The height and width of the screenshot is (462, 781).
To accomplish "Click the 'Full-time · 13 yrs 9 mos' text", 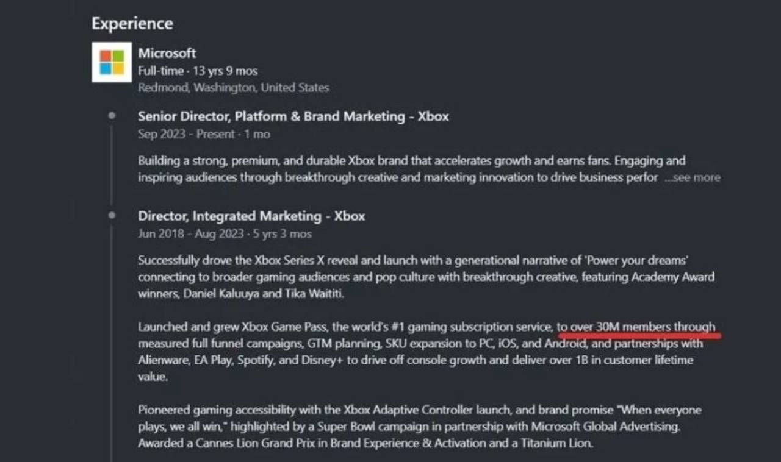I will (x=198, y=71).
